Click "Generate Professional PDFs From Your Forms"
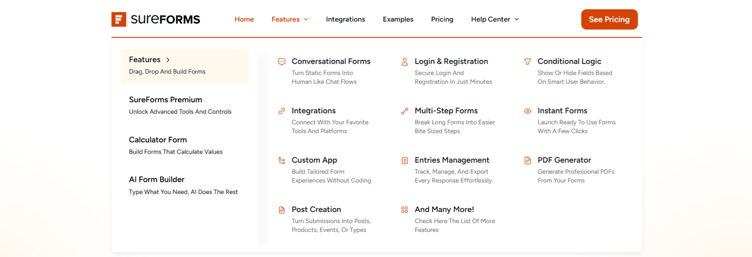Image resolution: width=752 pixels, height=257 pixels. pyautogui.click(x=576, y=176)
